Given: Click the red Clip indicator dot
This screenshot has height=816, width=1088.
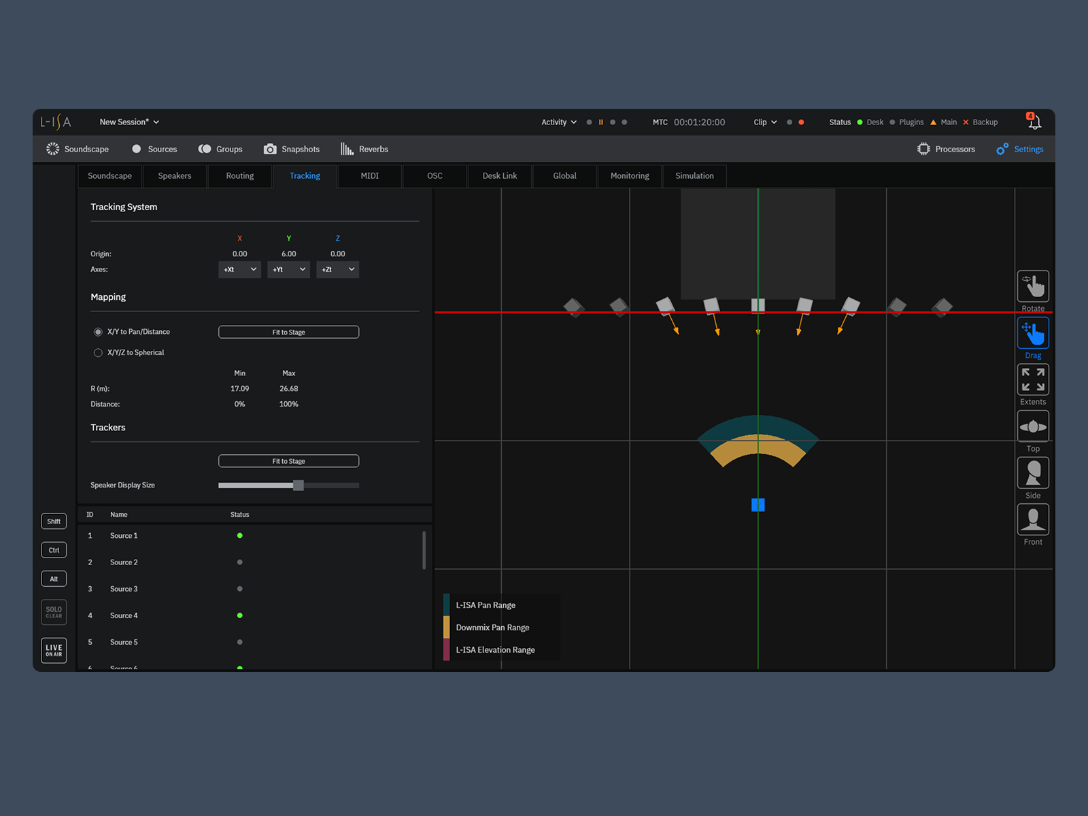Looking at the screenshot, I should tap(801, 122).
